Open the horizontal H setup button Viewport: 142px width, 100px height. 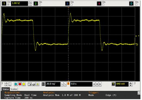tap(43, 84)
